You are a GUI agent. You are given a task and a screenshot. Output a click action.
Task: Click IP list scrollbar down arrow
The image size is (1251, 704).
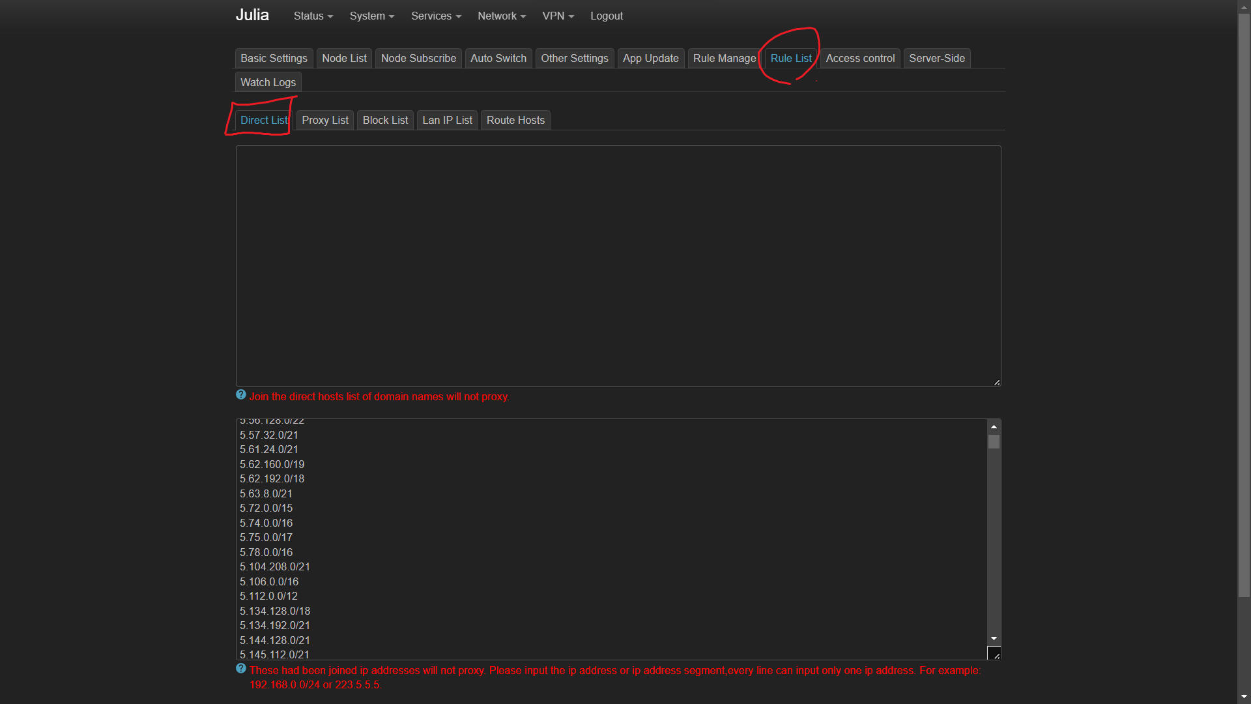tap(994, 639)
